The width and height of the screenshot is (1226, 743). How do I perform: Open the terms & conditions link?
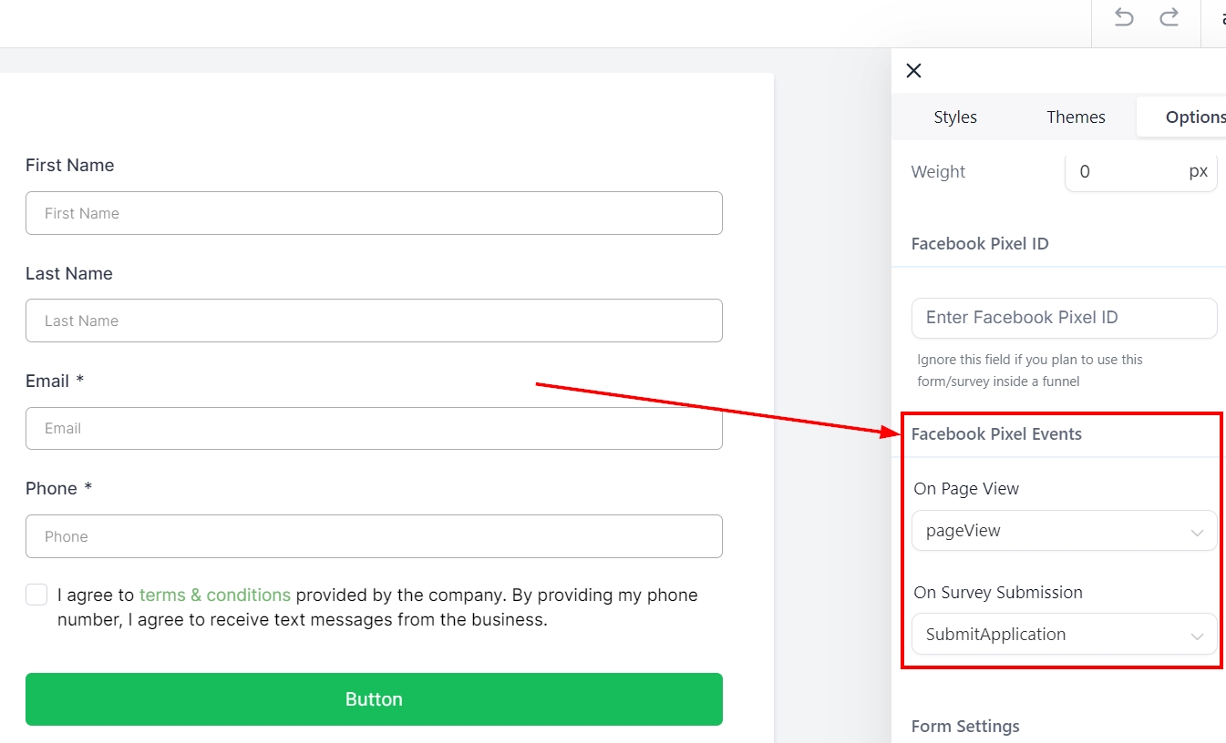(x=215, y=595)
